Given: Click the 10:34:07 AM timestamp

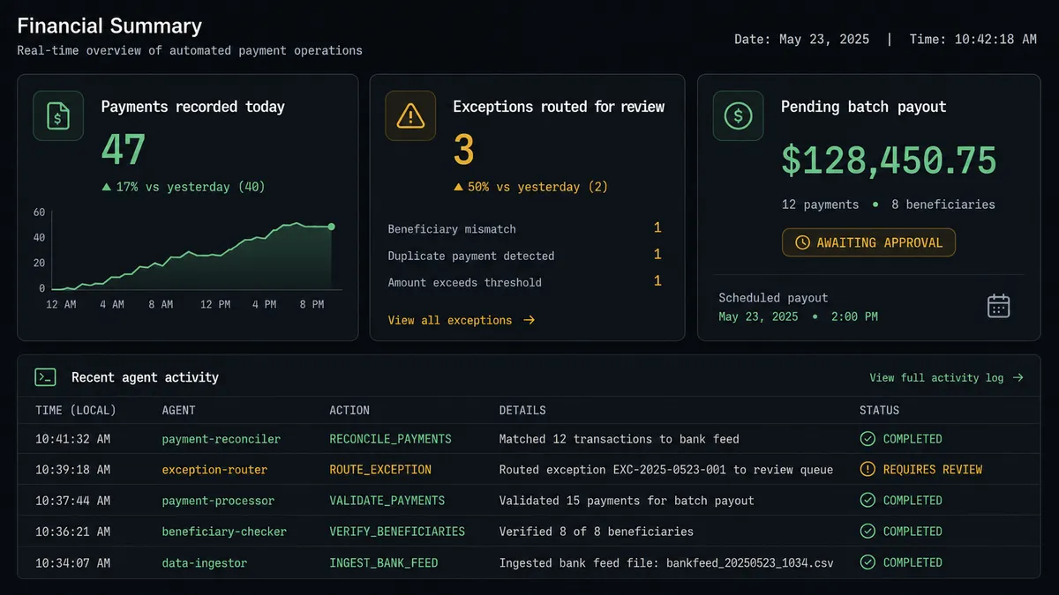Looking at the screenshot, I should click(73, 562).
